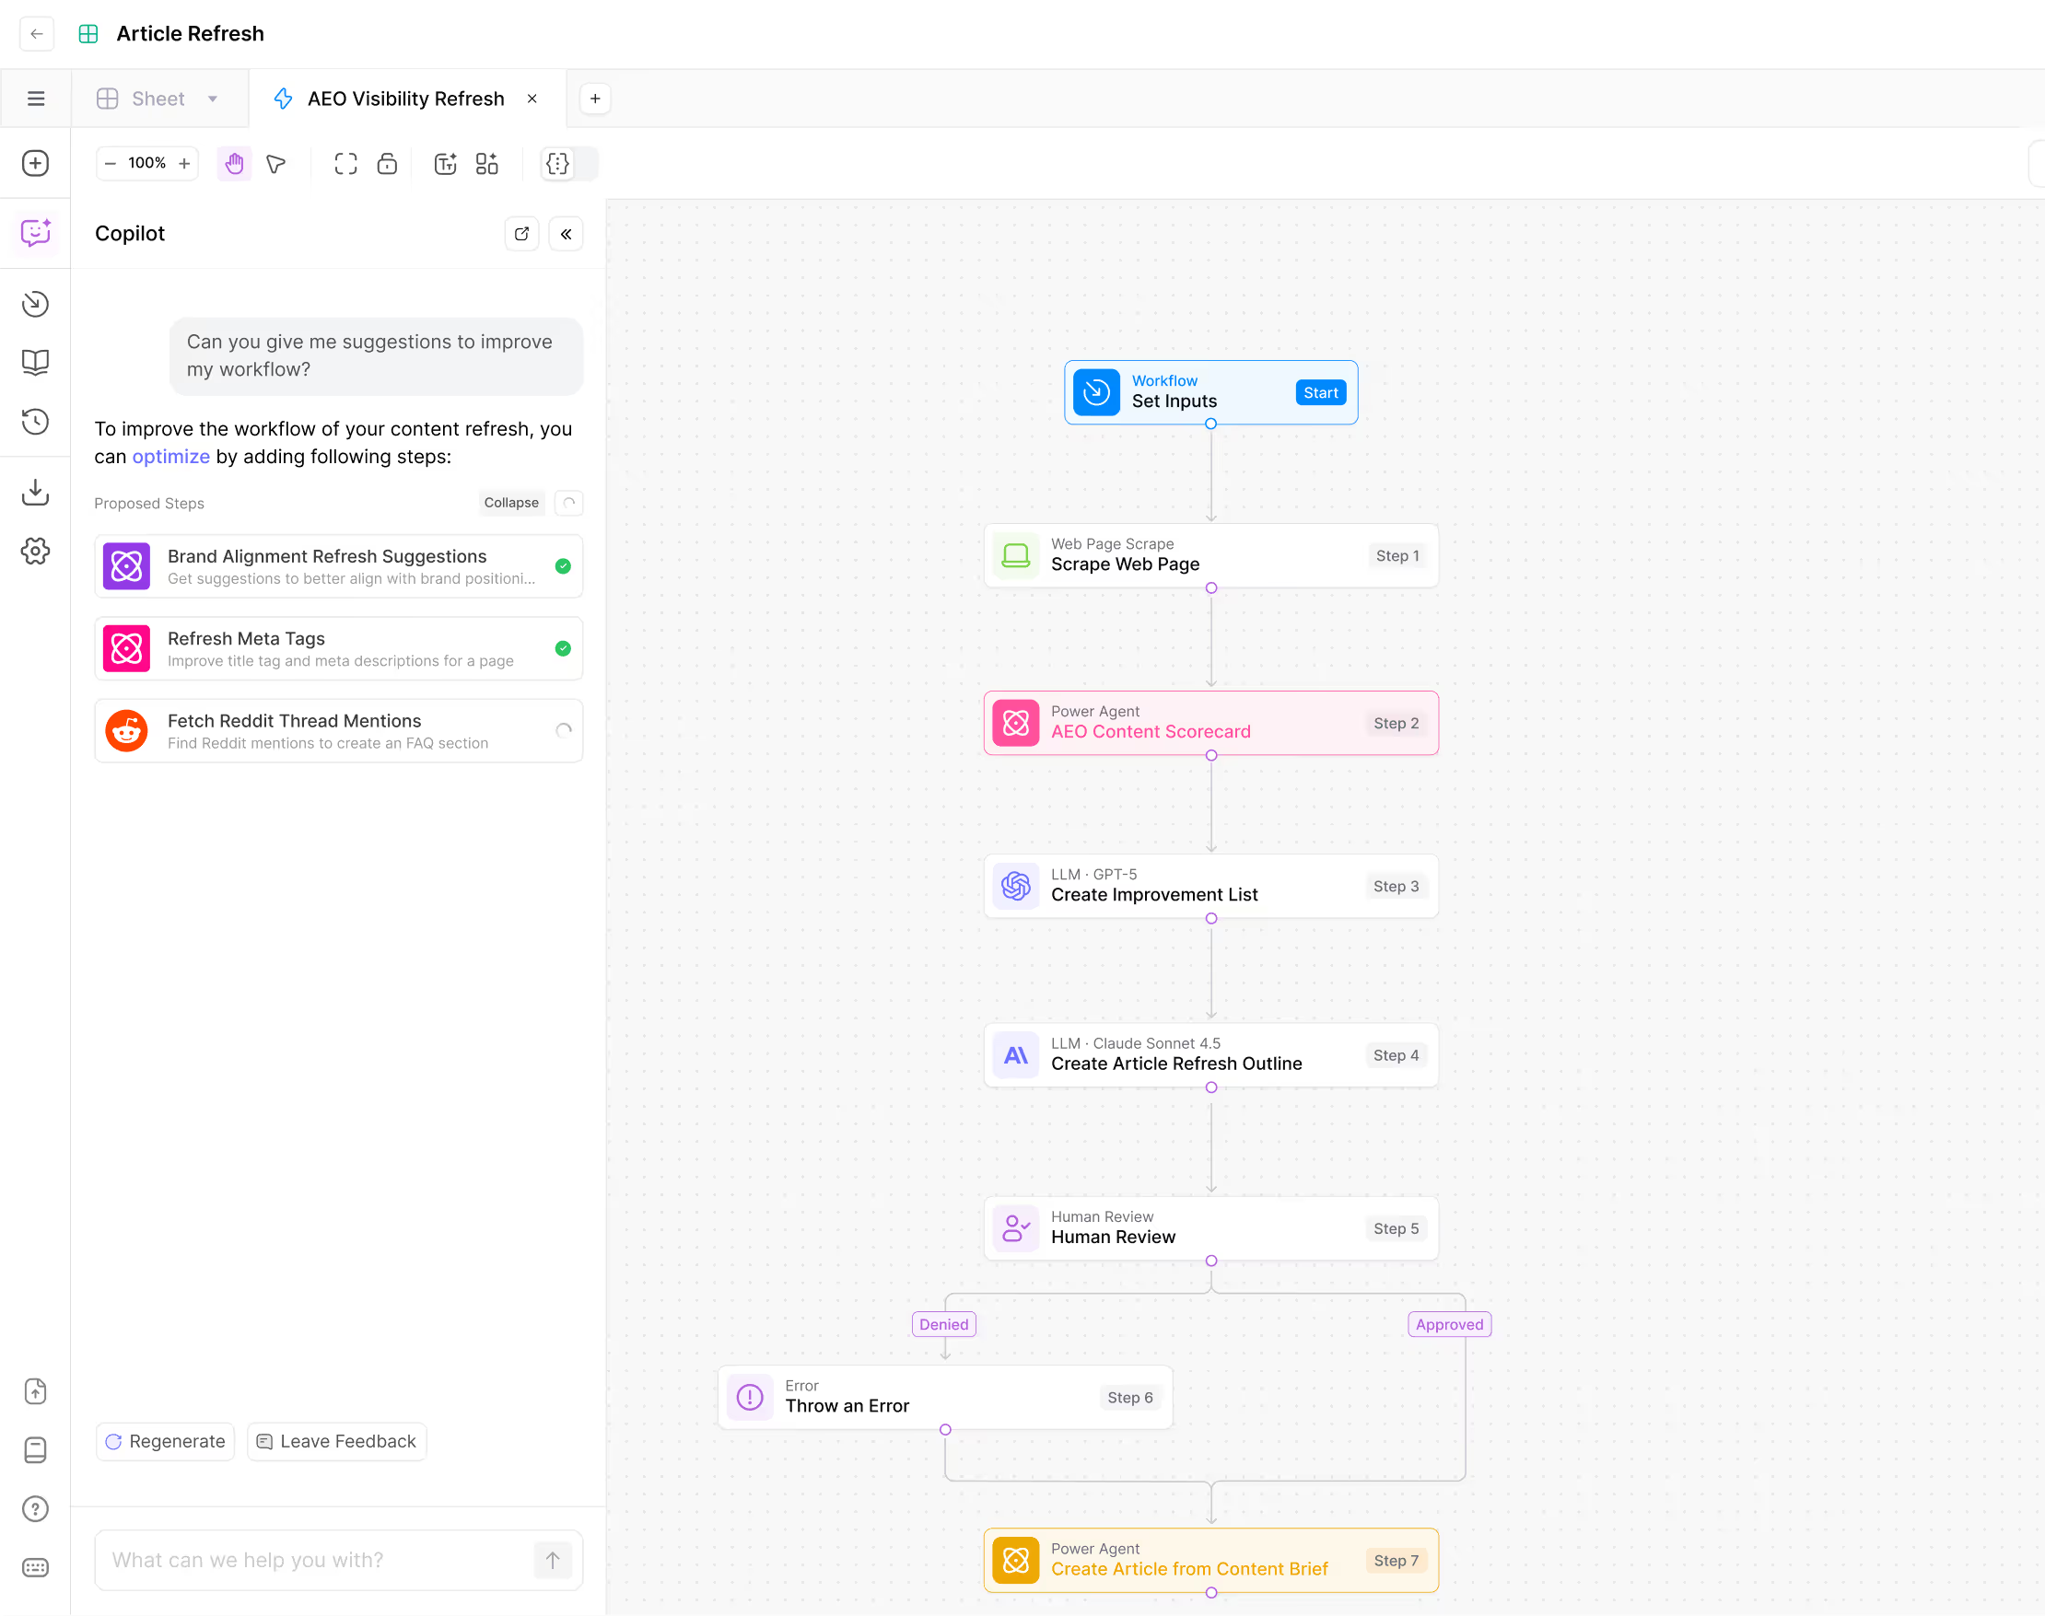Enable the Fetch Reddit Thread Mentions step

[563, 730]
